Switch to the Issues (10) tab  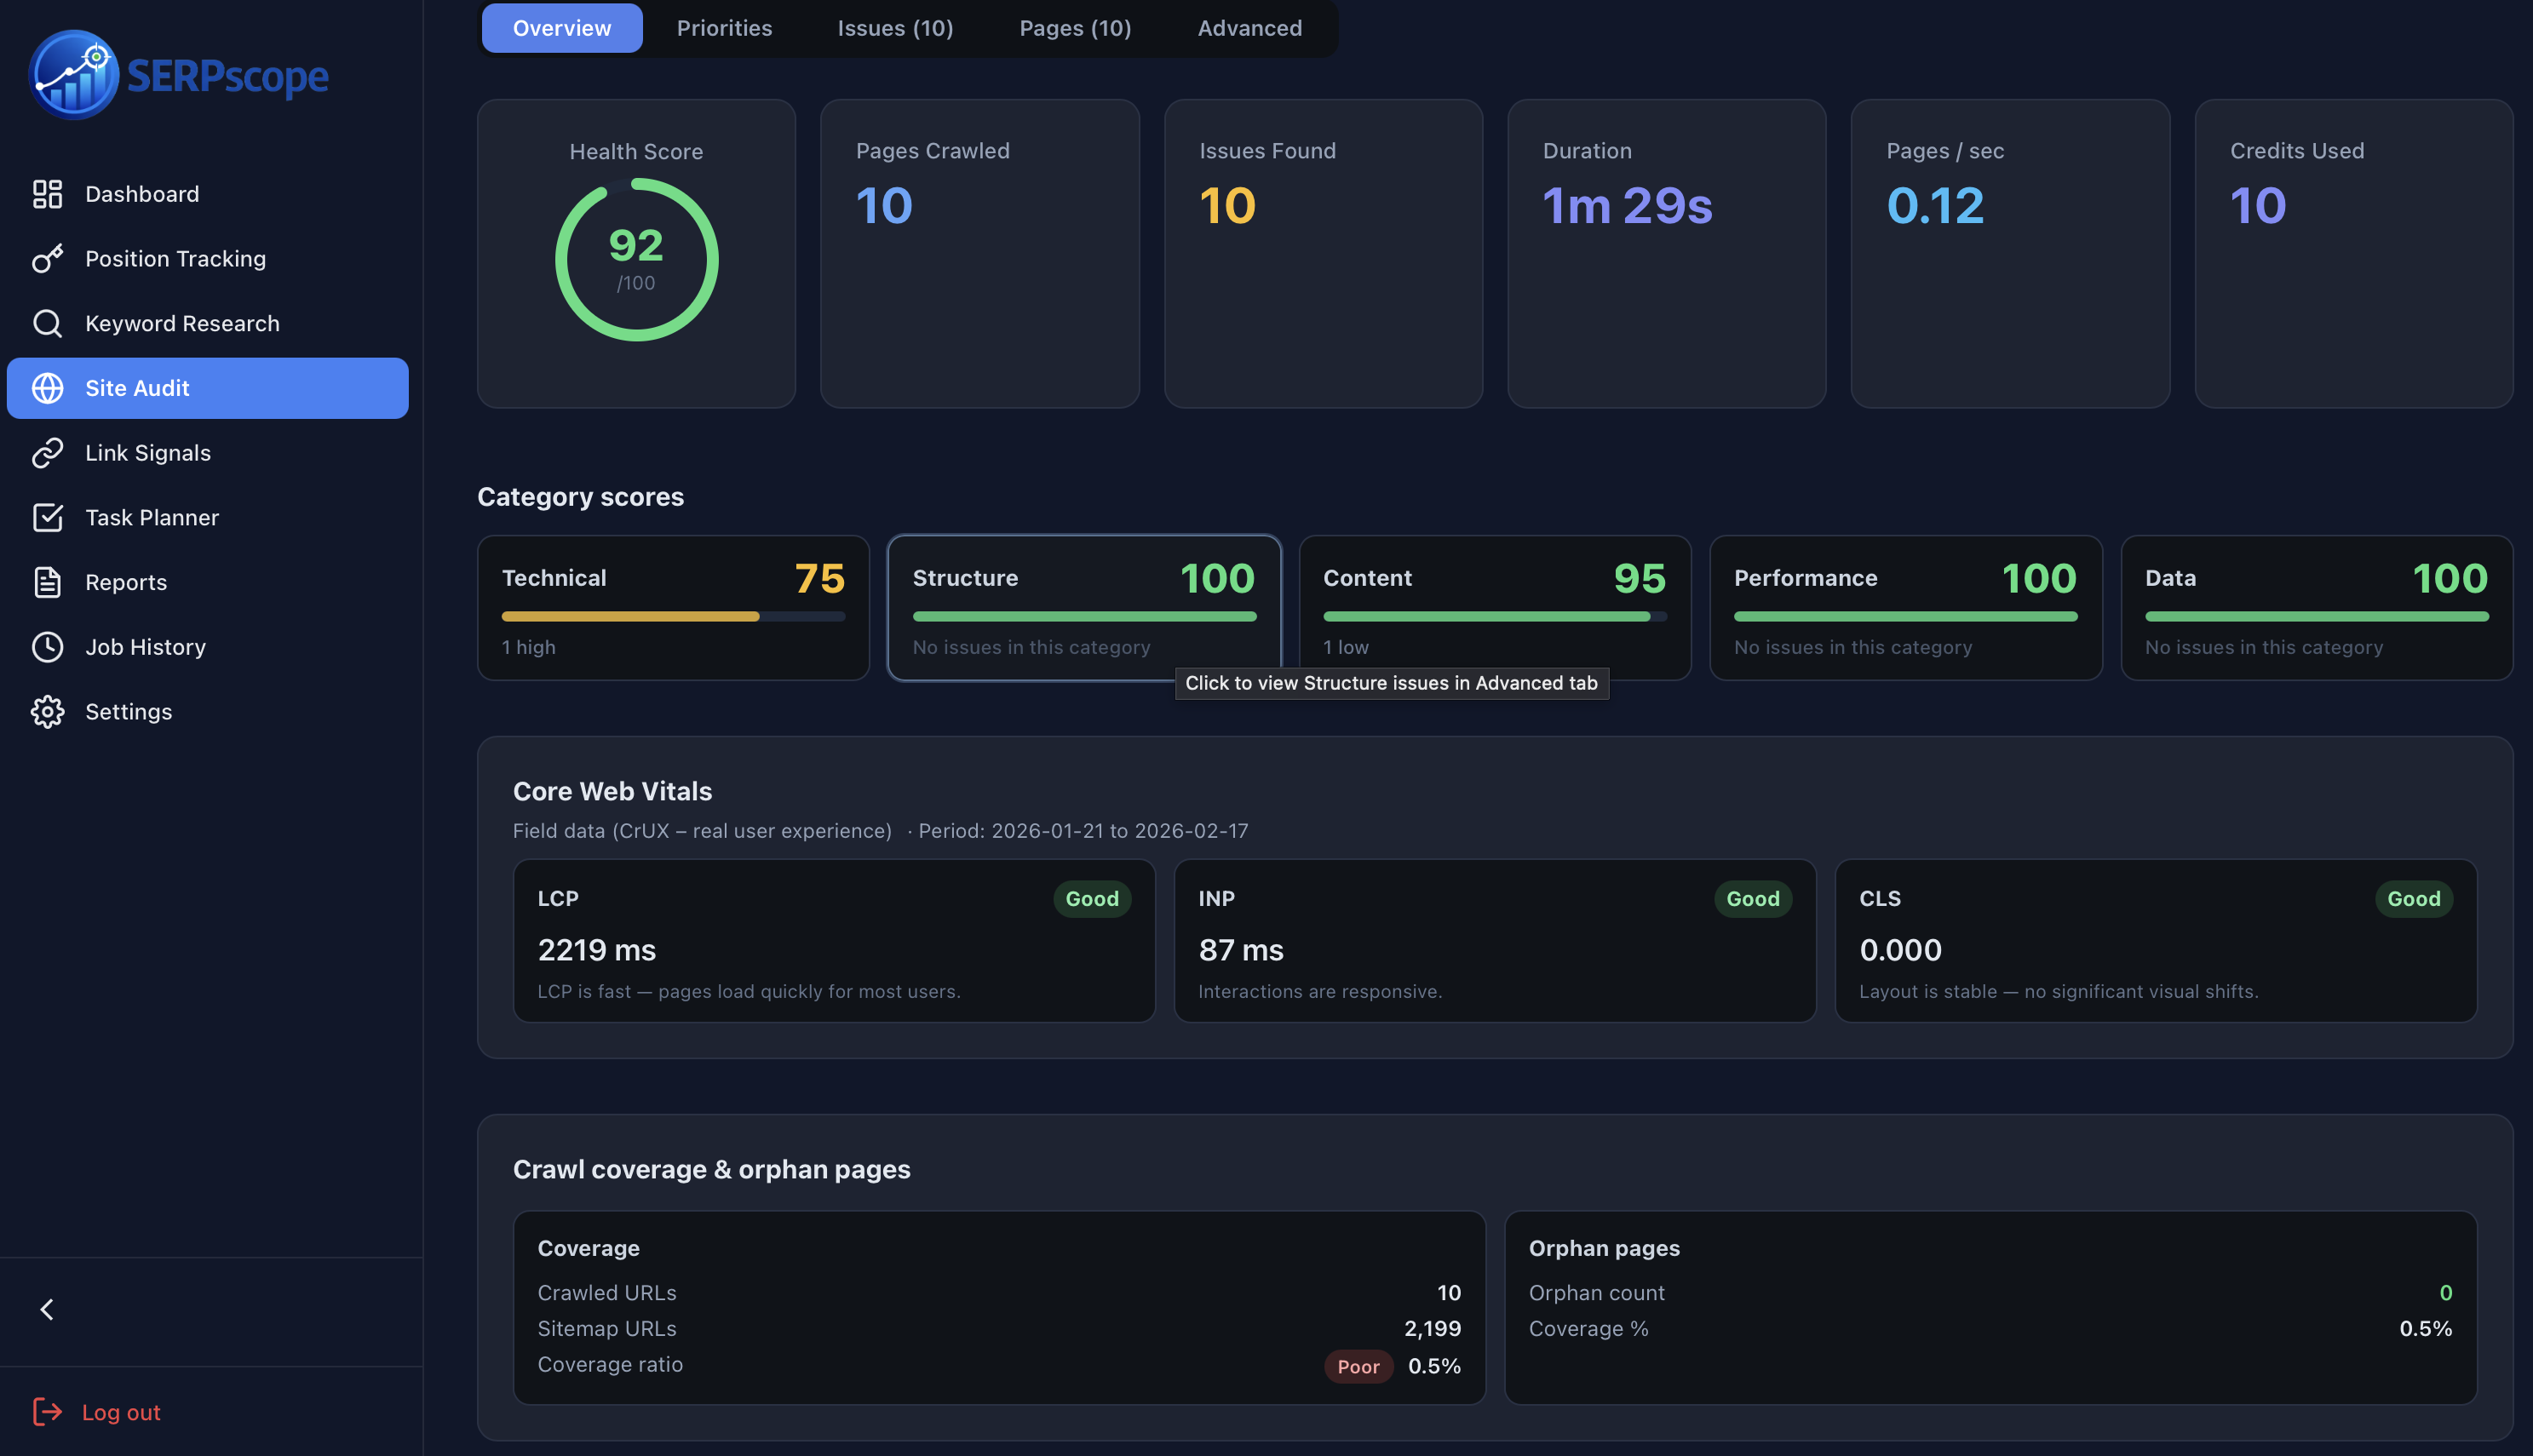pos(894,28)
